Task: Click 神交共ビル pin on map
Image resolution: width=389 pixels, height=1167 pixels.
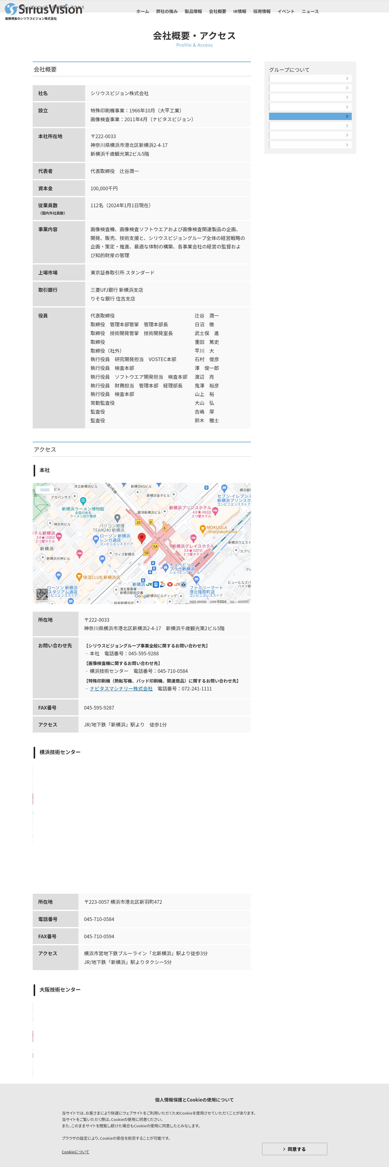Action: [x=50, y=524]
